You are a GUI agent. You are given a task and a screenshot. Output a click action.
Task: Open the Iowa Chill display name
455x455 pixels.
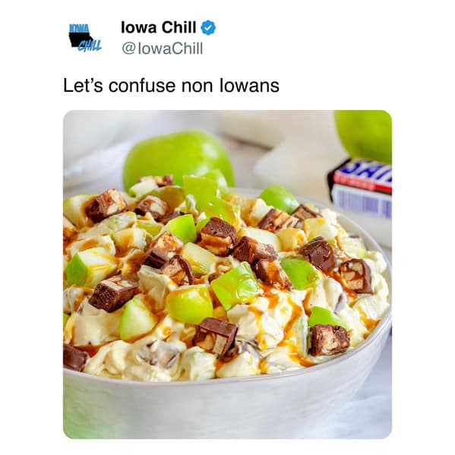pos(159,27)
